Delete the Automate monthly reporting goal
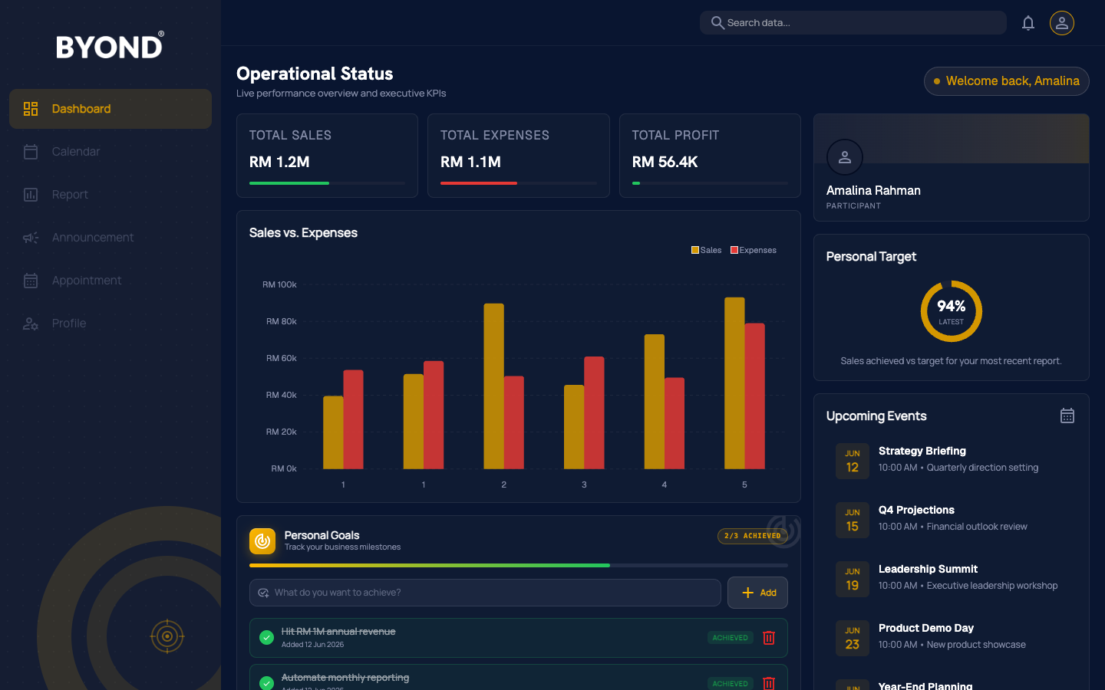This screenshot has width=1105, height=690. point(769,683)
